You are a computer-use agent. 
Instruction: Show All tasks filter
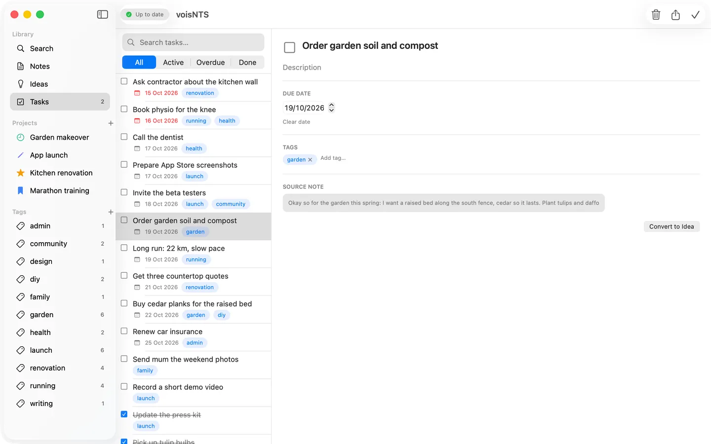(x=139, y=62)
